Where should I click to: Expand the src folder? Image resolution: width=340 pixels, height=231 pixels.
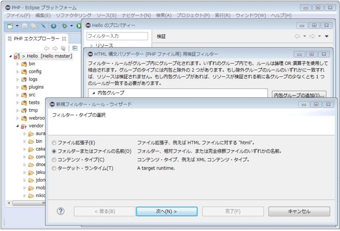tap(17, 95)
